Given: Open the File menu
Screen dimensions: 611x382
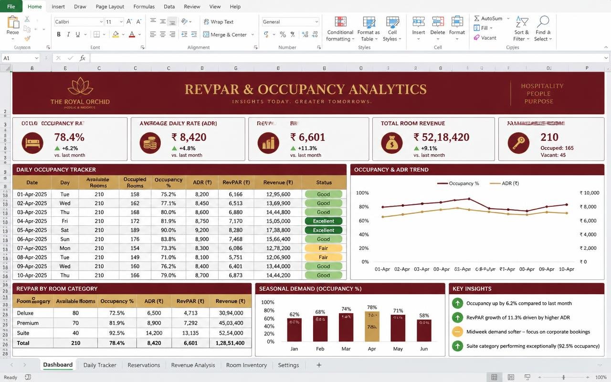Looking at the screenshot, I should [x=11, y=7].
